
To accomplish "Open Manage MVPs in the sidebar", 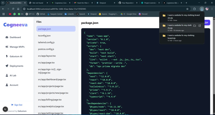I will pyautogui.click(x=15, y=47).
